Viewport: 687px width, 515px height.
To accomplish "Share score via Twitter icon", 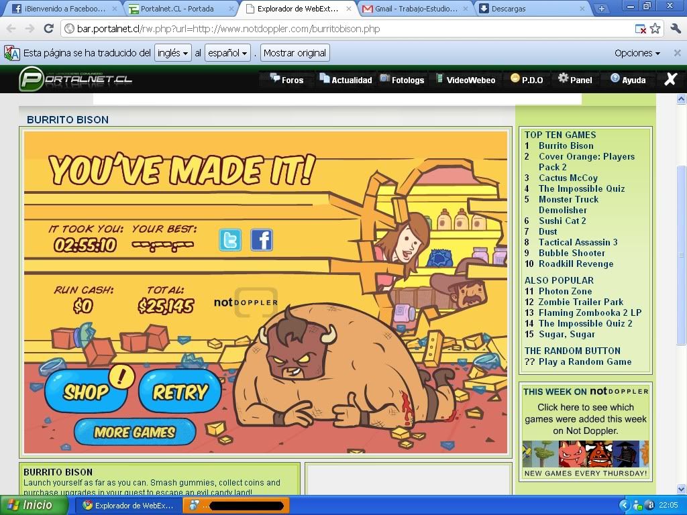I will (230, 240).
